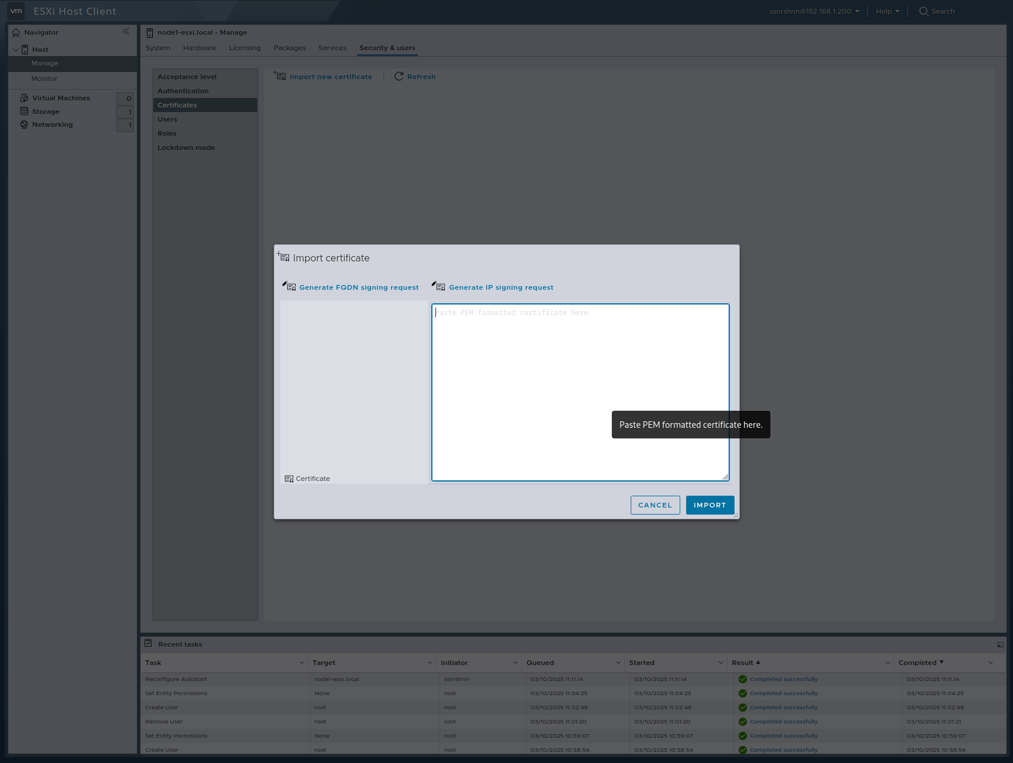Click the Virtual Machines icon in Navigator
Image resolution: width=1013 pixels, height=763 pixels.
point(24,97)
